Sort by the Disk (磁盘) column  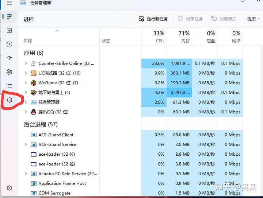point(205,36)
